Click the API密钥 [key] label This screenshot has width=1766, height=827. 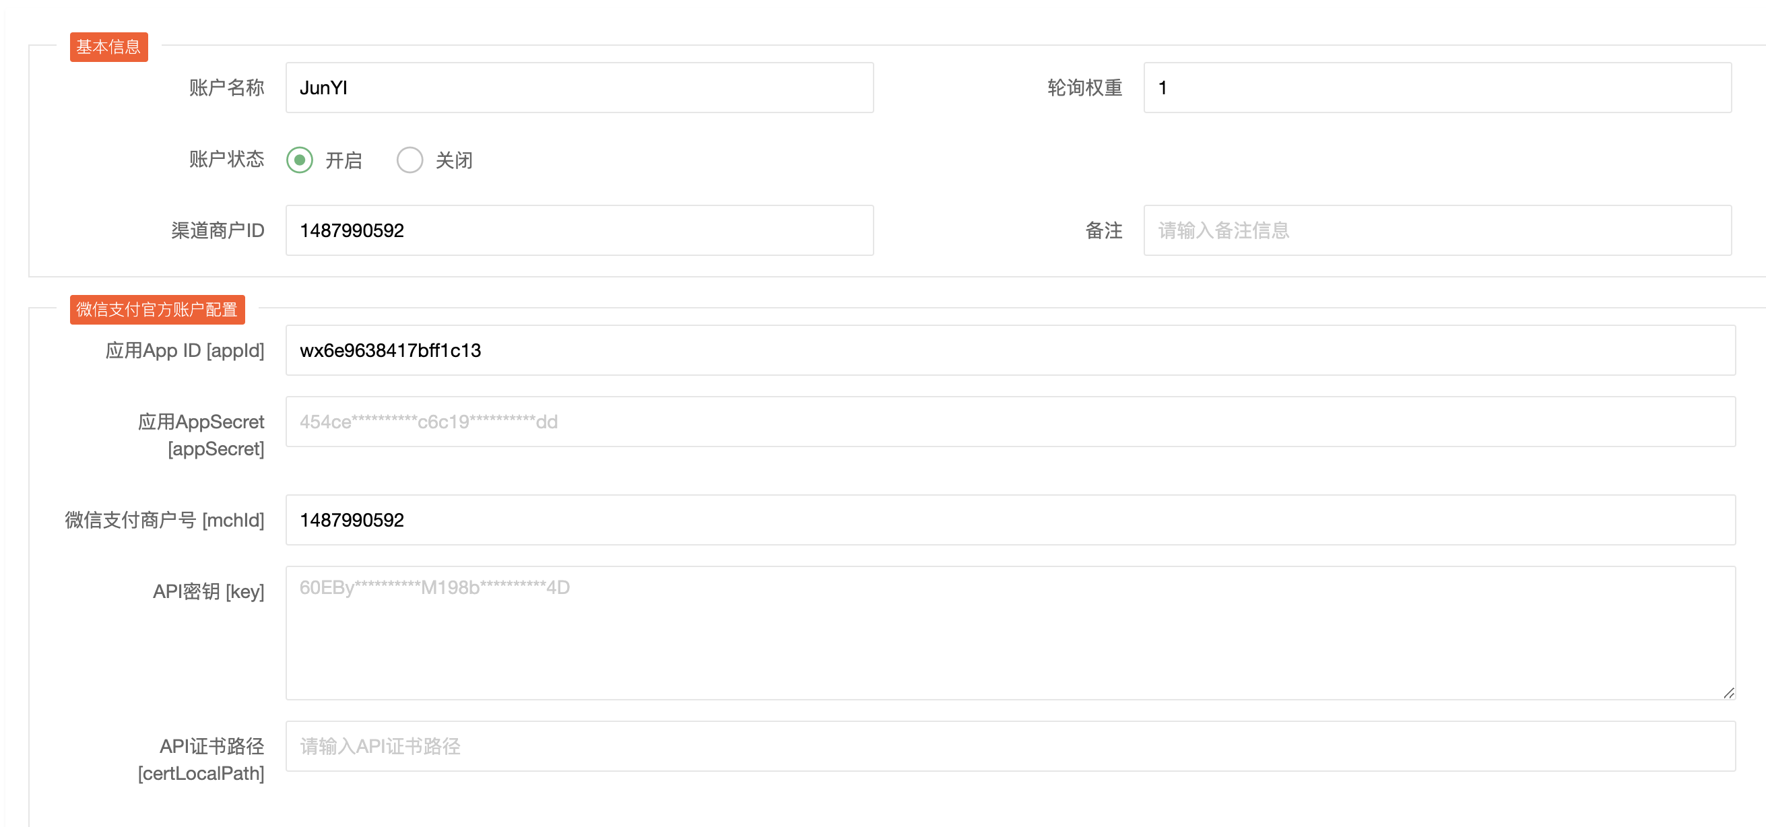(207, 591)
